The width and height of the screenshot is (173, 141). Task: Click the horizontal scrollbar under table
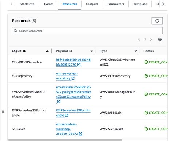(65, 140)
